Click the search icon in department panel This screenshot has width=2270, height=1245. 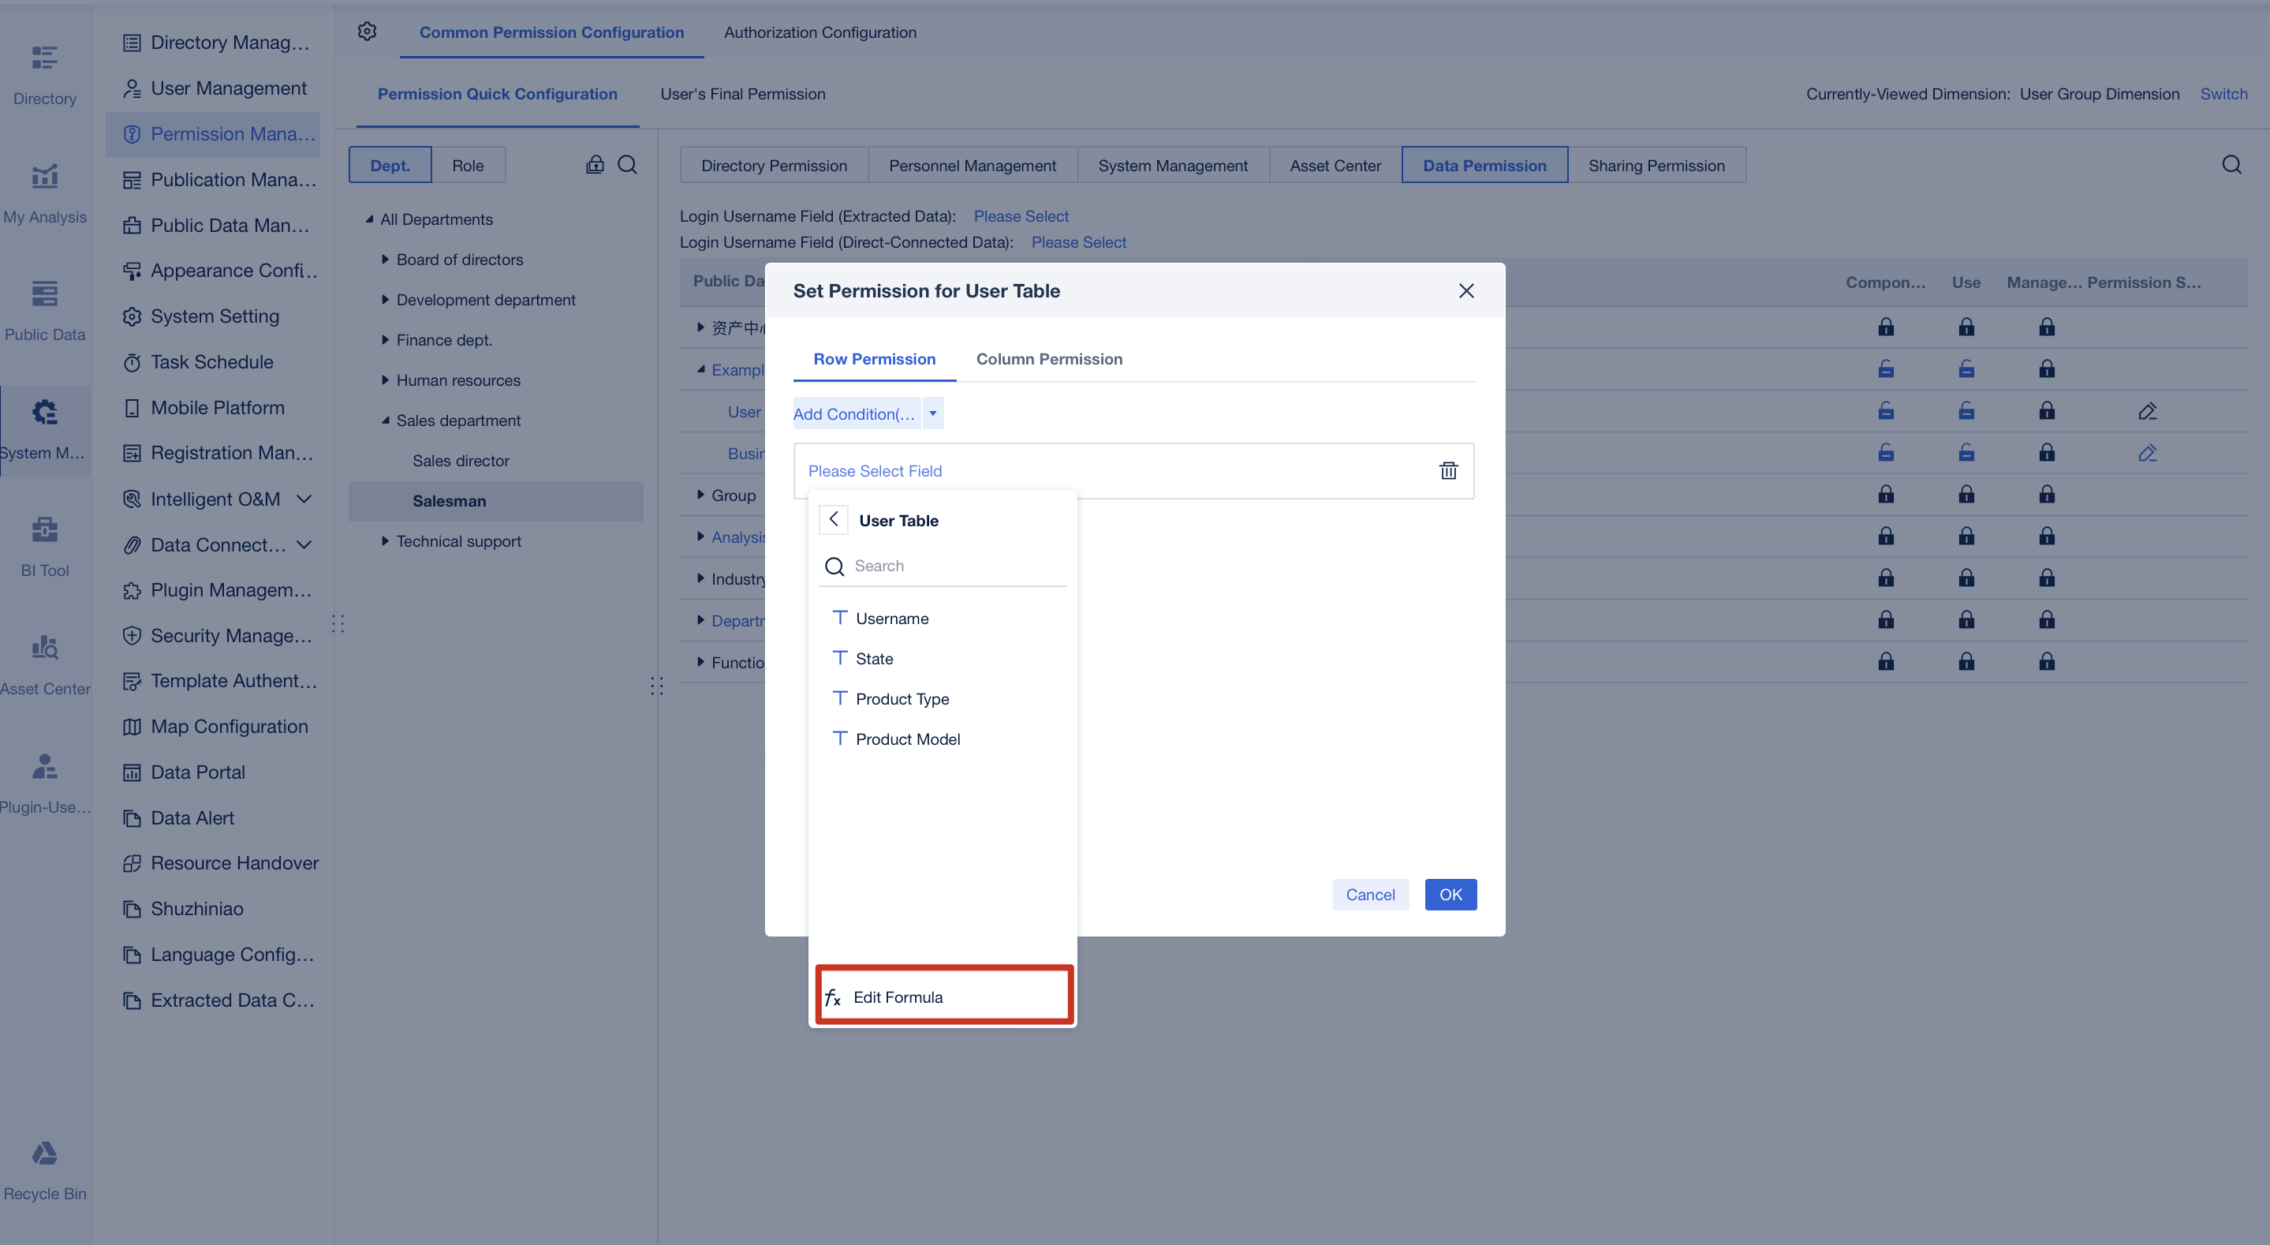pos(627,165)
